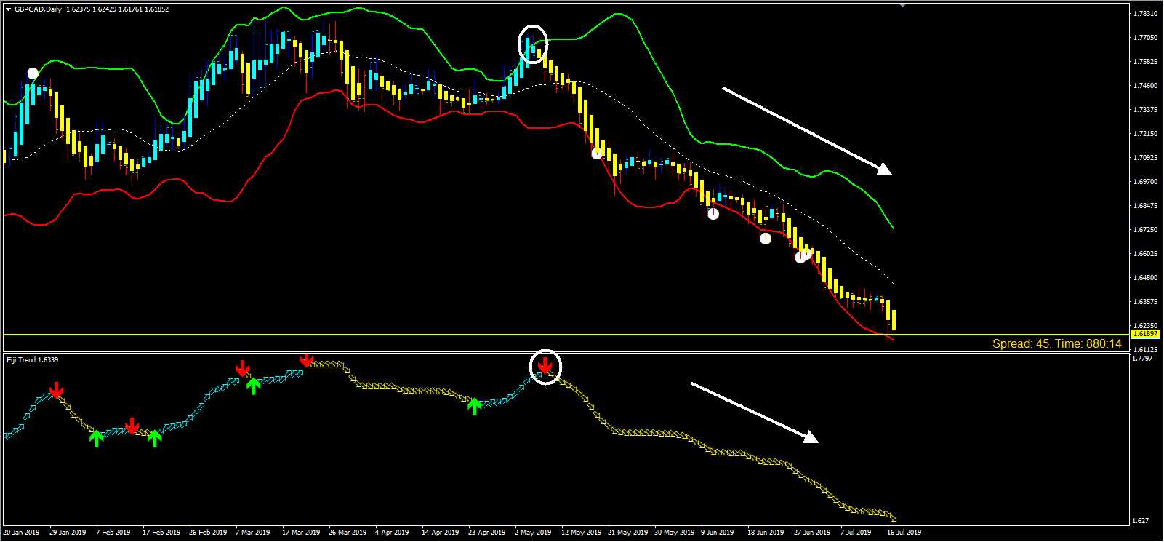Click the 29 Jan 2019 date label
1164x542 pixels.
coord(68,533)
